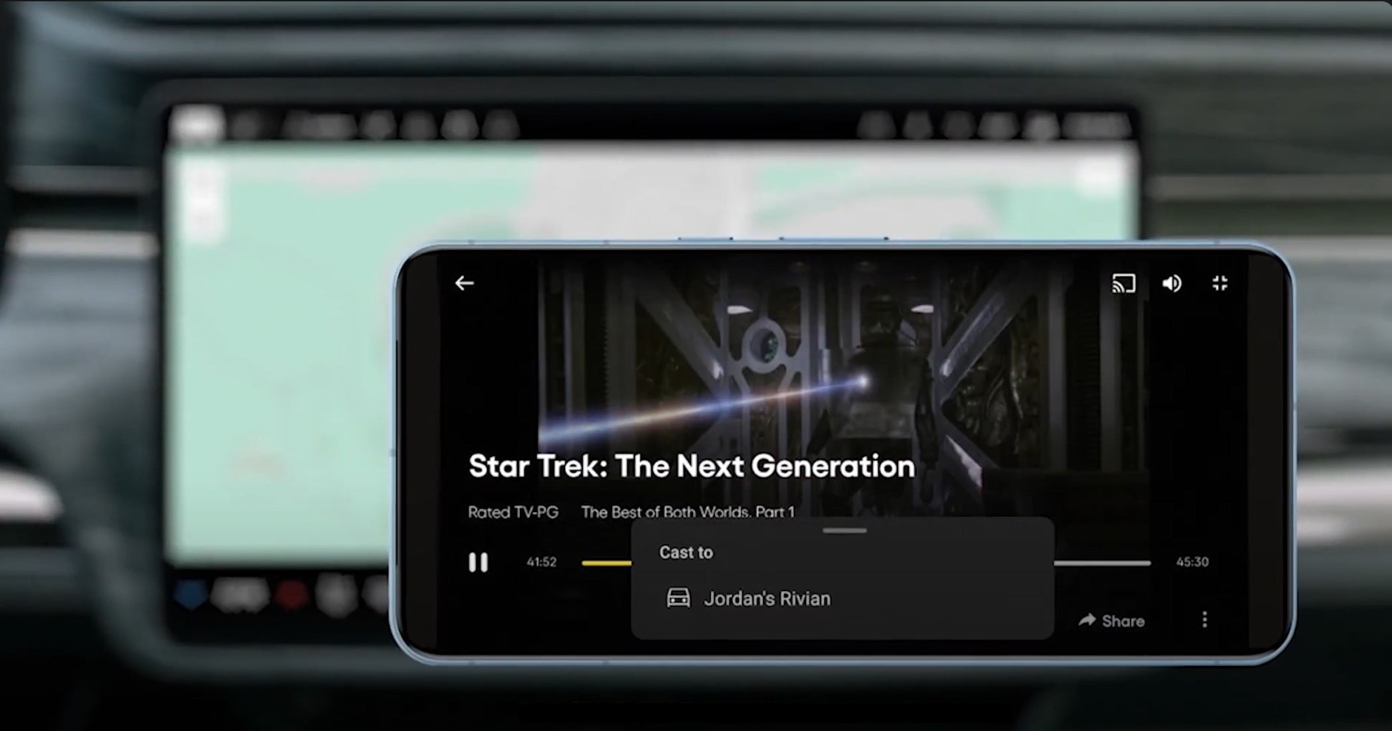Tap the volume/speaker icon
The height and width of the screenshot is (731, 1392).
[1172, 284]
